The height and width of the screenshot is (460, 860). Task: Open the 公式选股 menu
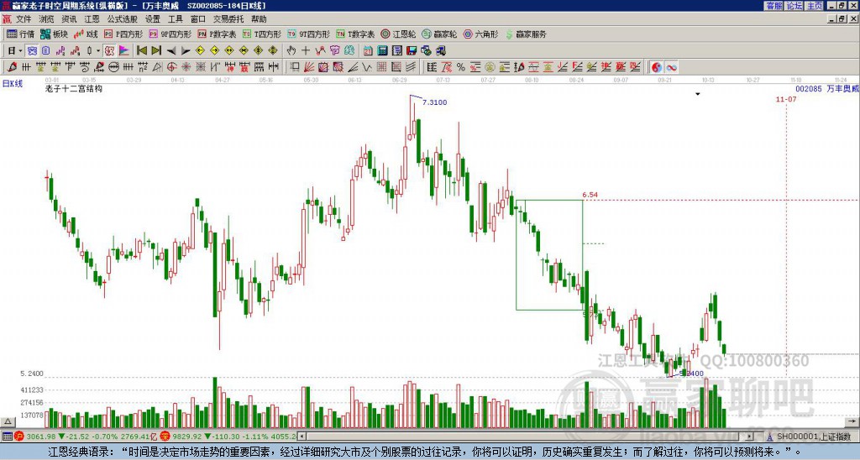point(123,19)
